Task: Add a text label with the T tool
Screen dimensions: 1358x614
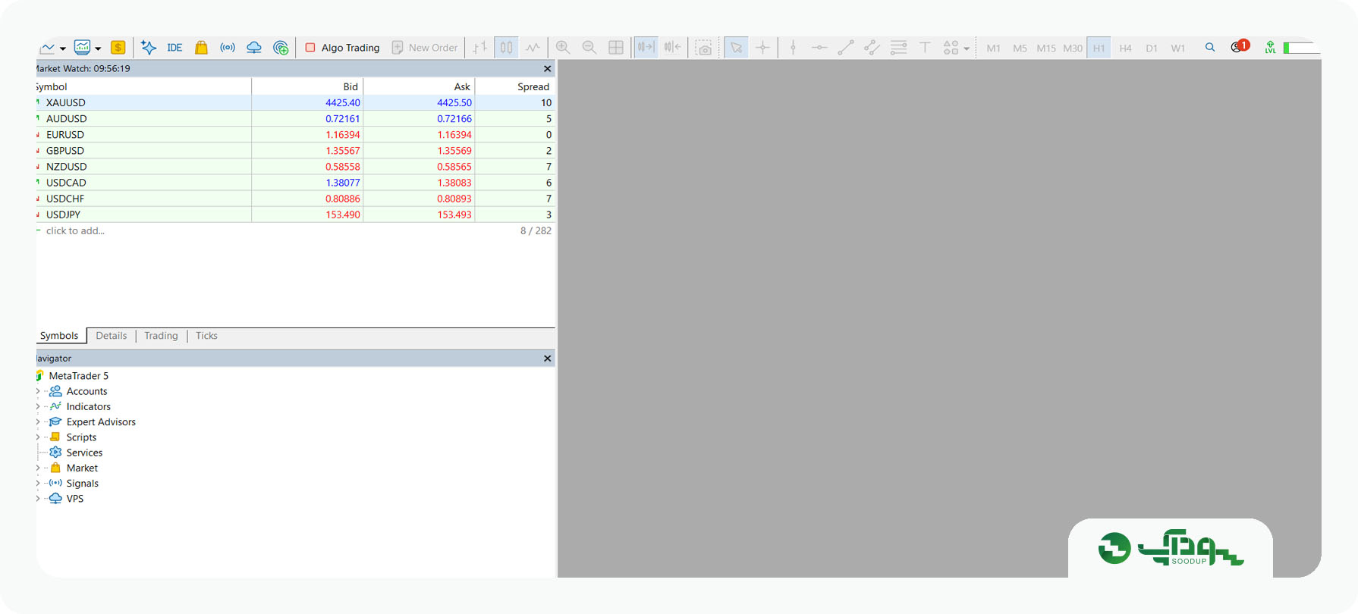Action: tap(925, 48)
